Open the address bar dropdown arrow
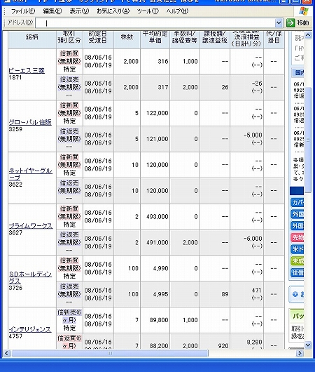 point(279,23)
